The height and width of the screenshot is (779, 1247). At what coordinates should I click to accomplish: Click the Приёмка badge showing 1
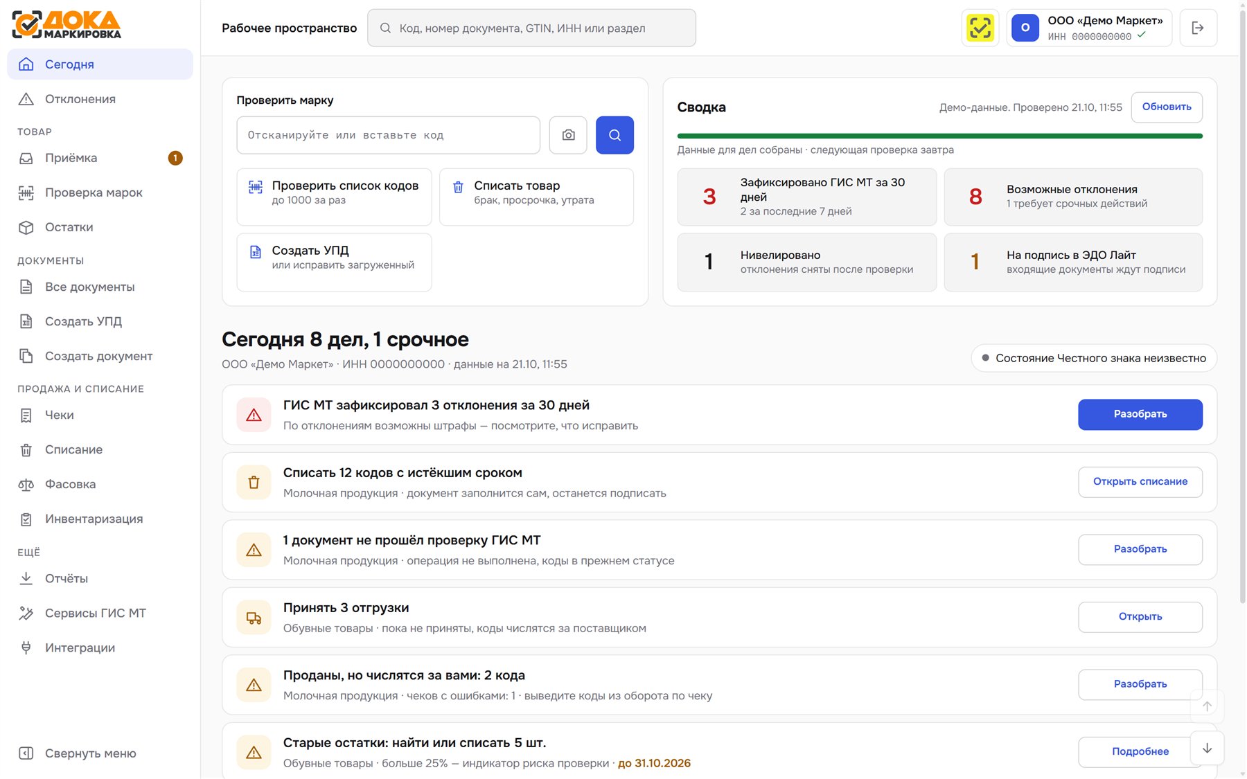[x=175, y=158]
